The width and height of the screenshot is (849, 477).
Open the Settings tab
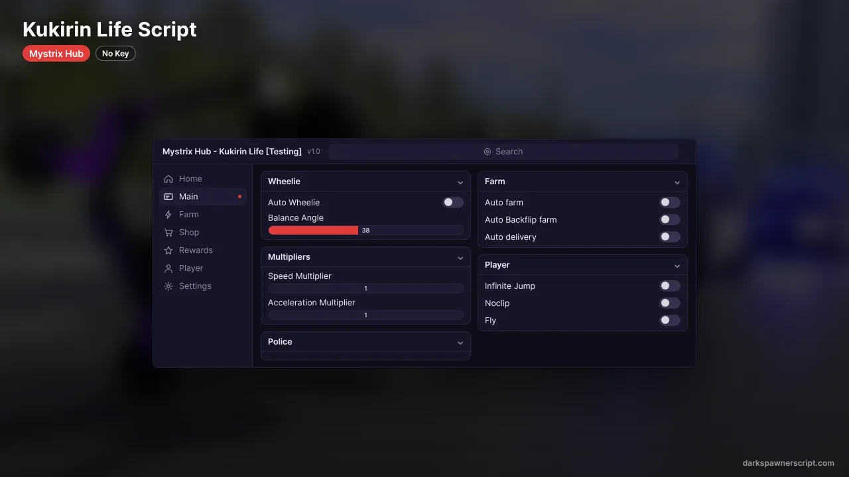pos(203,286)
